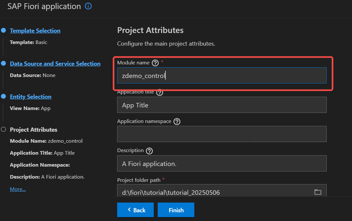Click the Template Selection step bullet
The image size is (352, 221).
[x=4, y=30]
